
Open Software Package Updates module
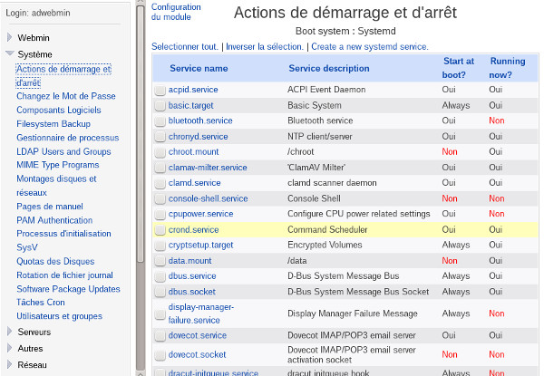[68, 289]
